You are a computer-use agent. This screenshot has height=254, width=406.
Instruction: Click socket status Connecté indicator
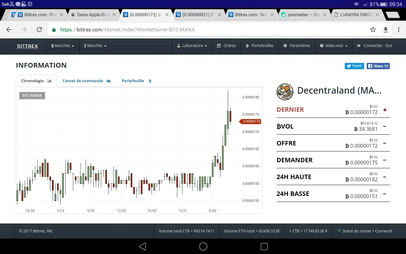pos(364,231)
